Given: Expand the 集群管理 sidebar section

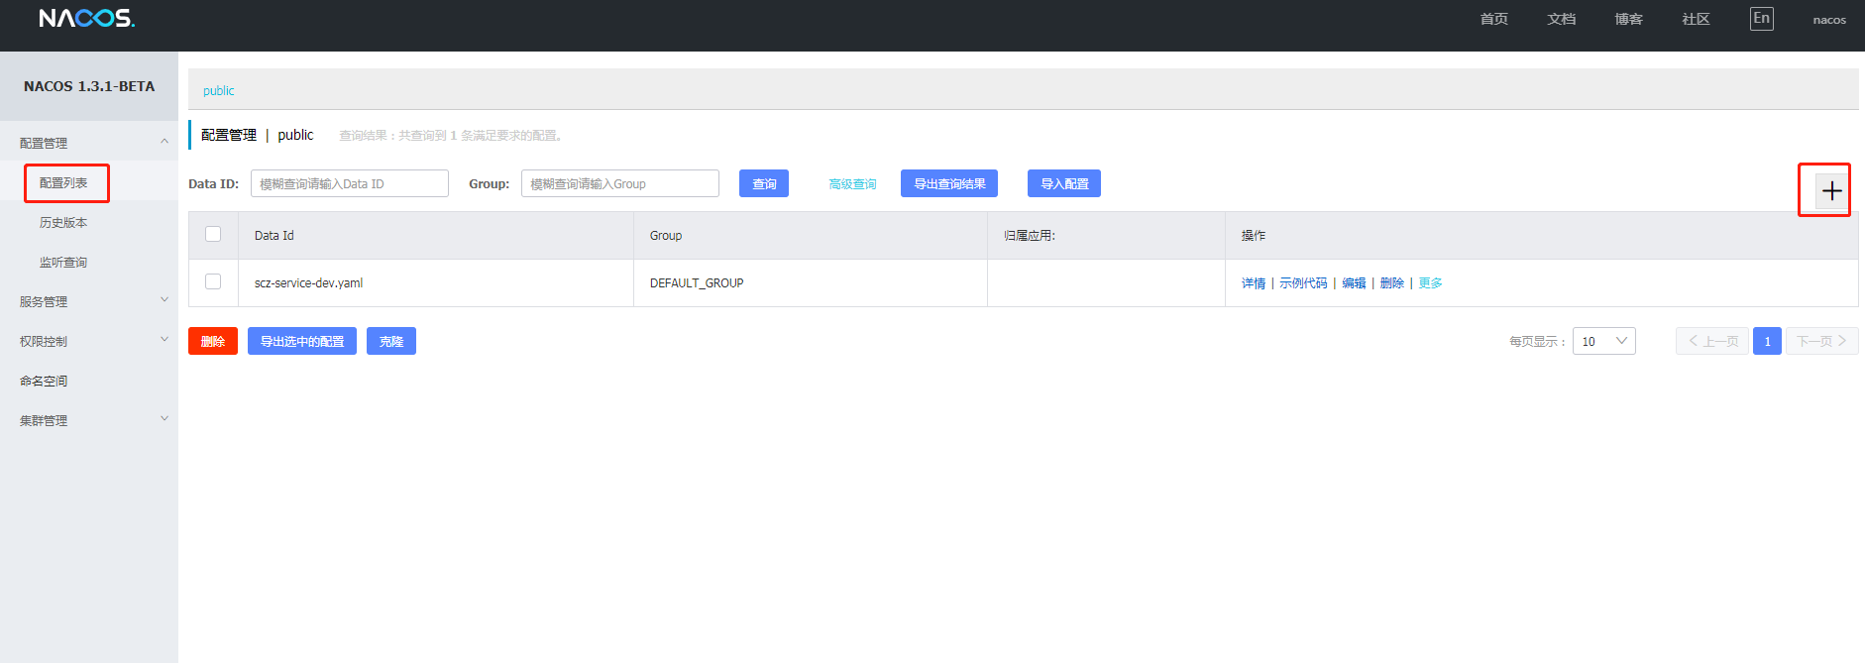Looking at the screenshot, I should [89, 420].
